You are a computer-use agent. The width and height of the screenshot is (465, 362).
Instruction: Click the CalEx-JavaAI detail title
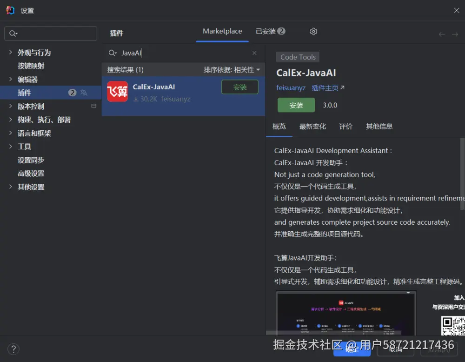(306, 73)
